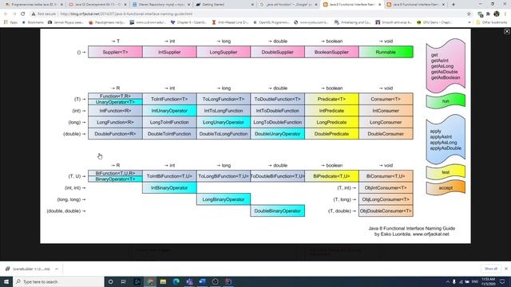Open the OpenGL Programm... bookmark
The width and height of the screenshot is (511, 287).
271,22
